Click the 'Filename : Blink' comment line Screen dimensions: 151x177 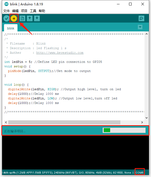(26, 44)
